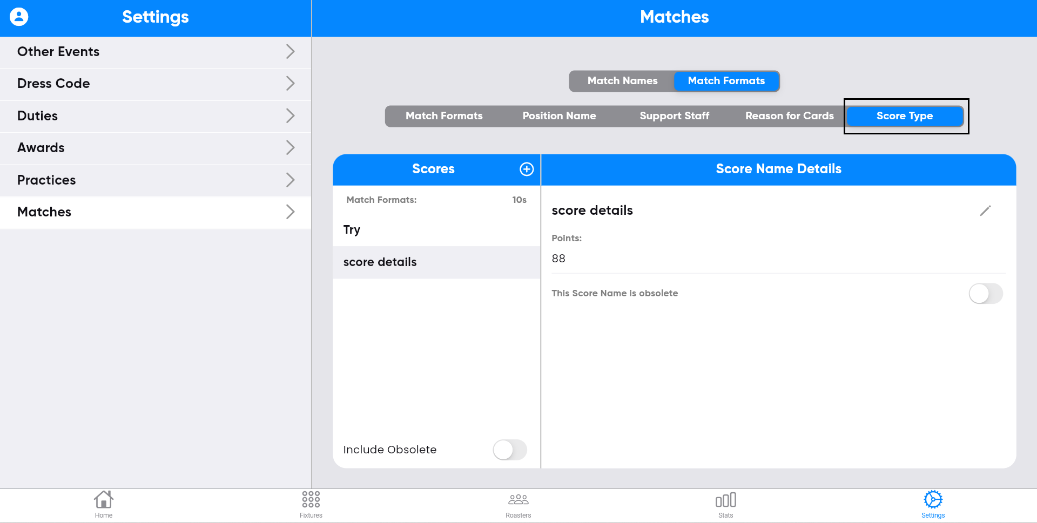The image size is (1037, 523).
Task: Select the Try score entry
Action: pyautogui.click(x=436, y=230)
